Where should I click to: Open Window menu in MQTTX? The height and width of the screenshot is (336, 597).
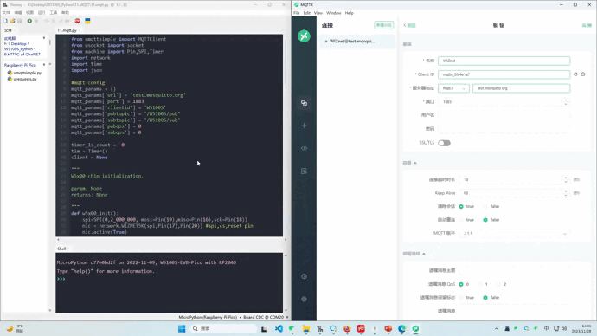[x=333, y=13]
